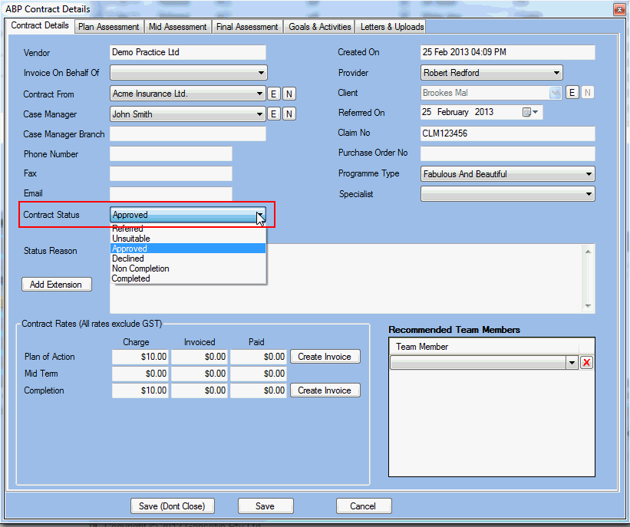
Task: Click the Plan of Action Charge field
Action: [140, 357]
